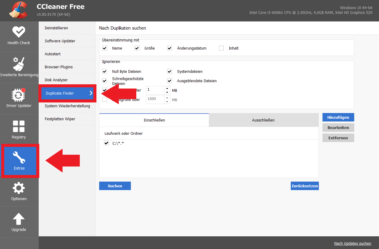Click the 1 MB size input field
The width and height of the screenshot is (379, 249).
155,90
